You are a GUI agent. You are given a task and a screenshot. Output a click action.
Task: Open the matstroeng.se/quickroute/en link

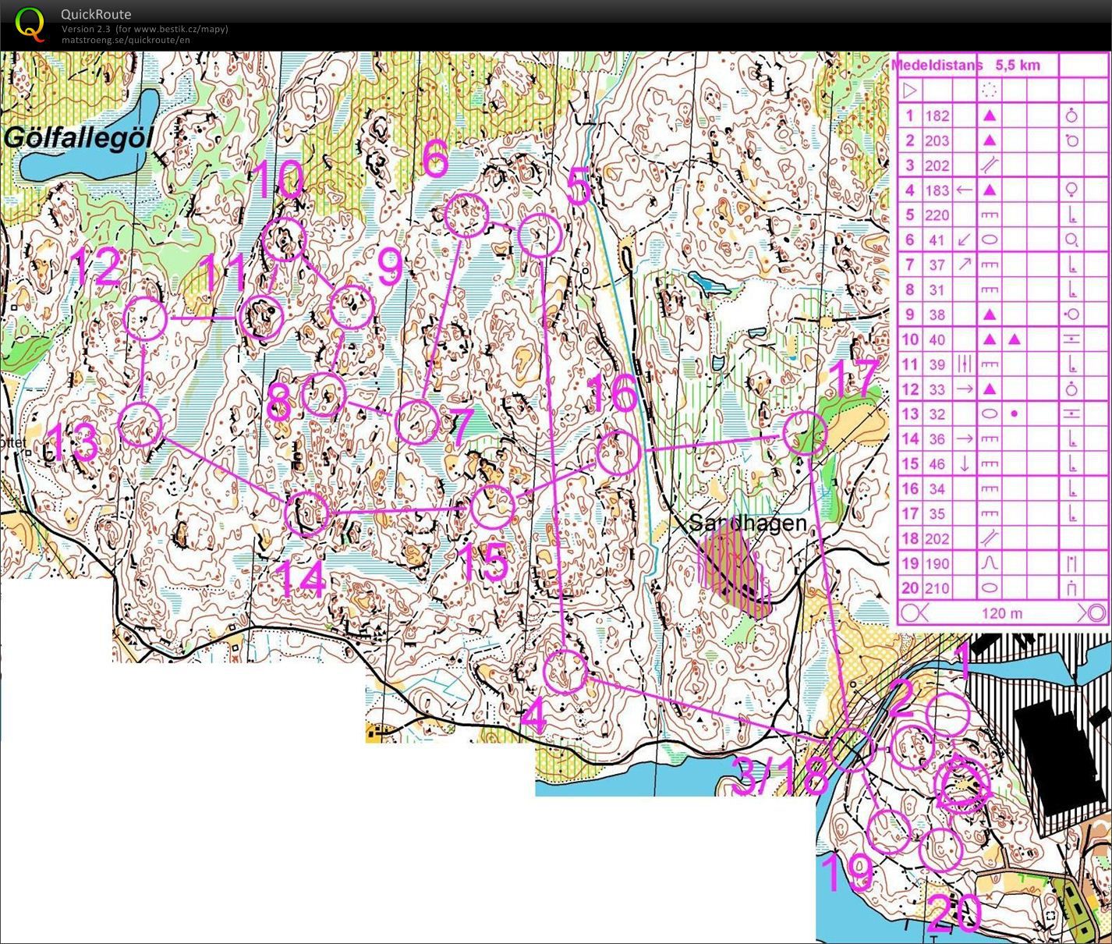point(126,40)
